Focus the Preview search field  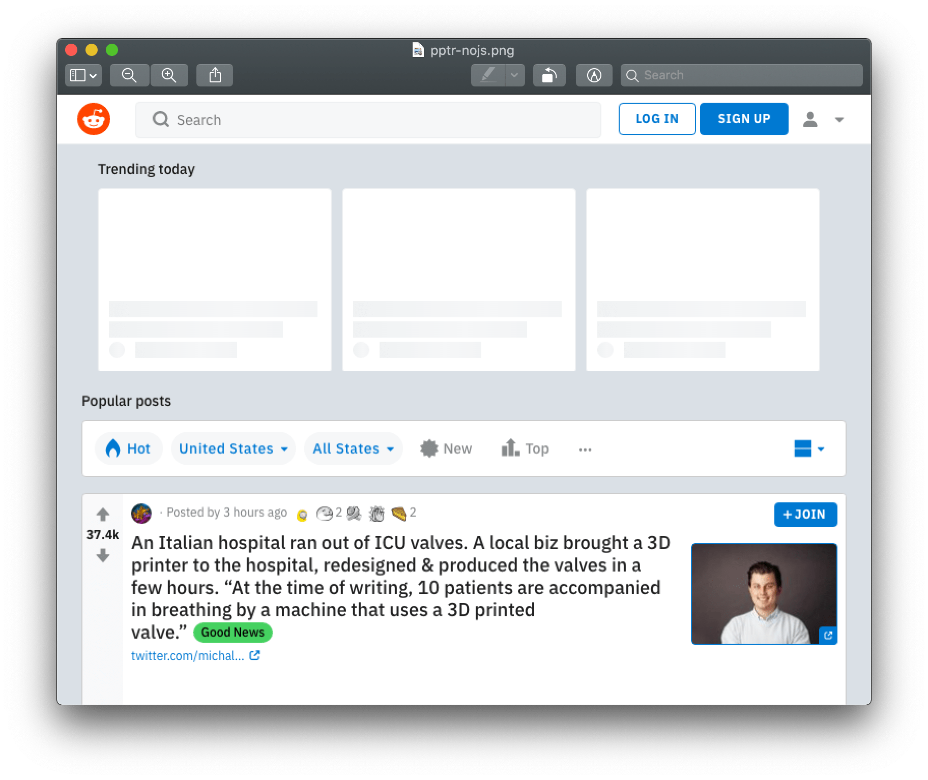pos(742,75)
